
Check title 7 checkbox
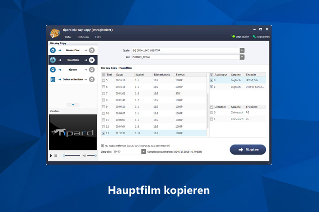click(x=104, y=93)
